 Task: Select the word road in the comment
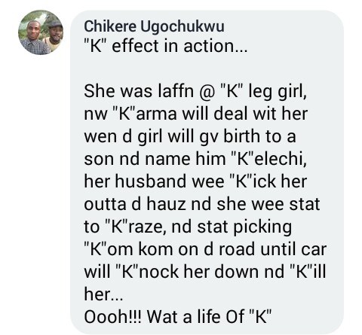coord(237,249)
